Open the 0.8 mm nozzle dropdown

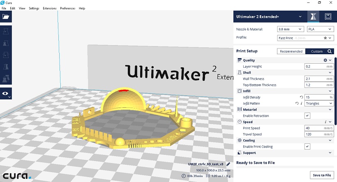coord(291,29)
